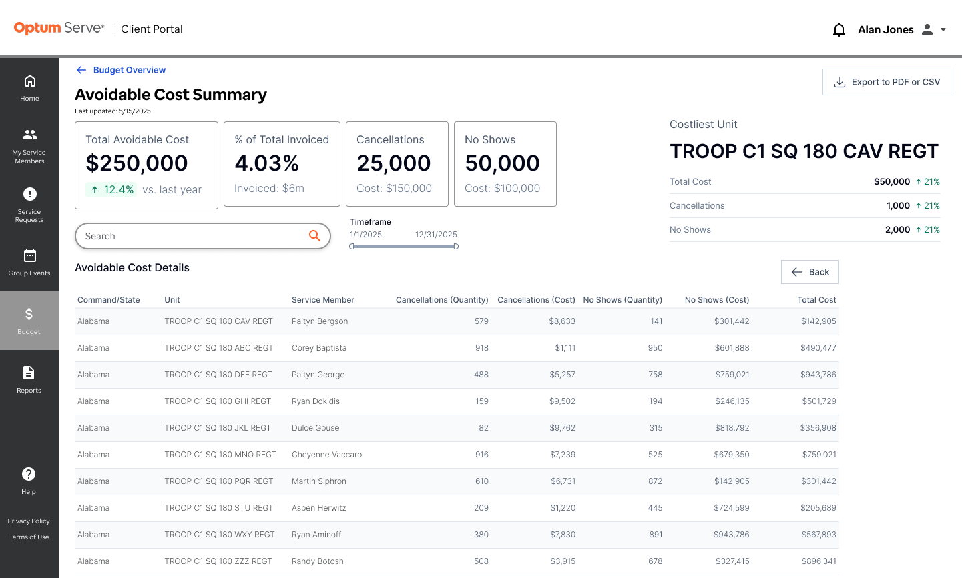Click the Optum Serve logo

(x=59, y=28)
